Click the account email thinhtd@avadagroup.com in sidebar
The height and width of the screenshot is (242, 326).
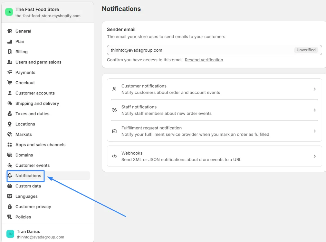point(41,237)
